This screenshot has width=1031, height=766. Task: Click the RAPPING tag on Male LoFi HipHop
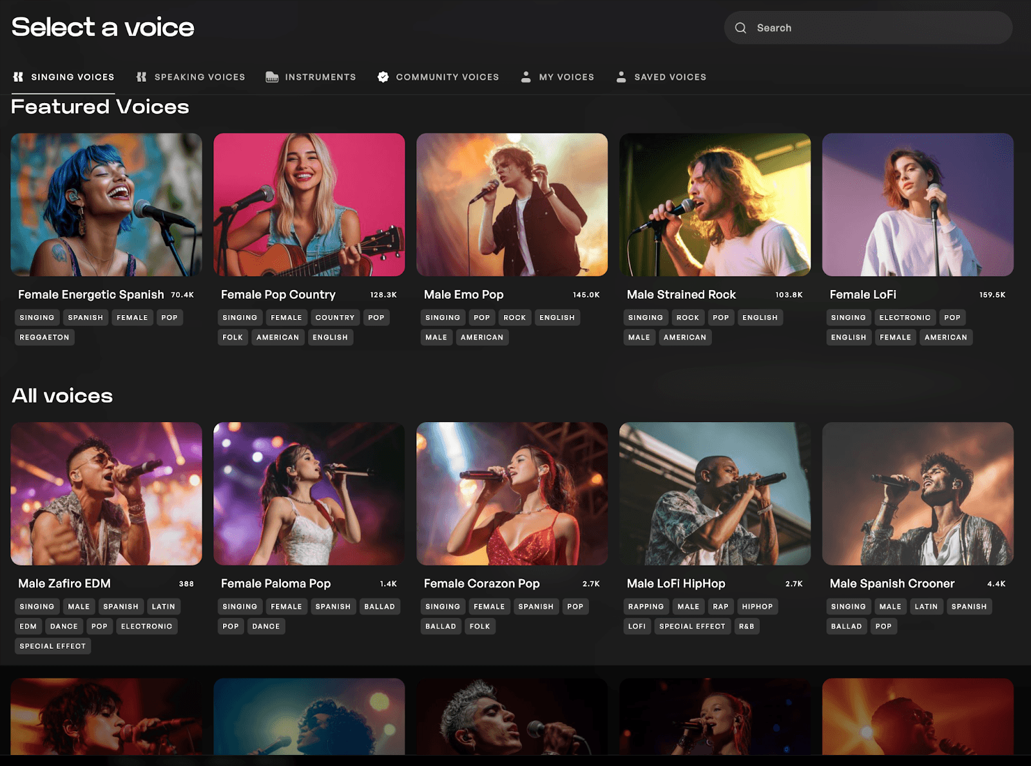click(646, 606)
